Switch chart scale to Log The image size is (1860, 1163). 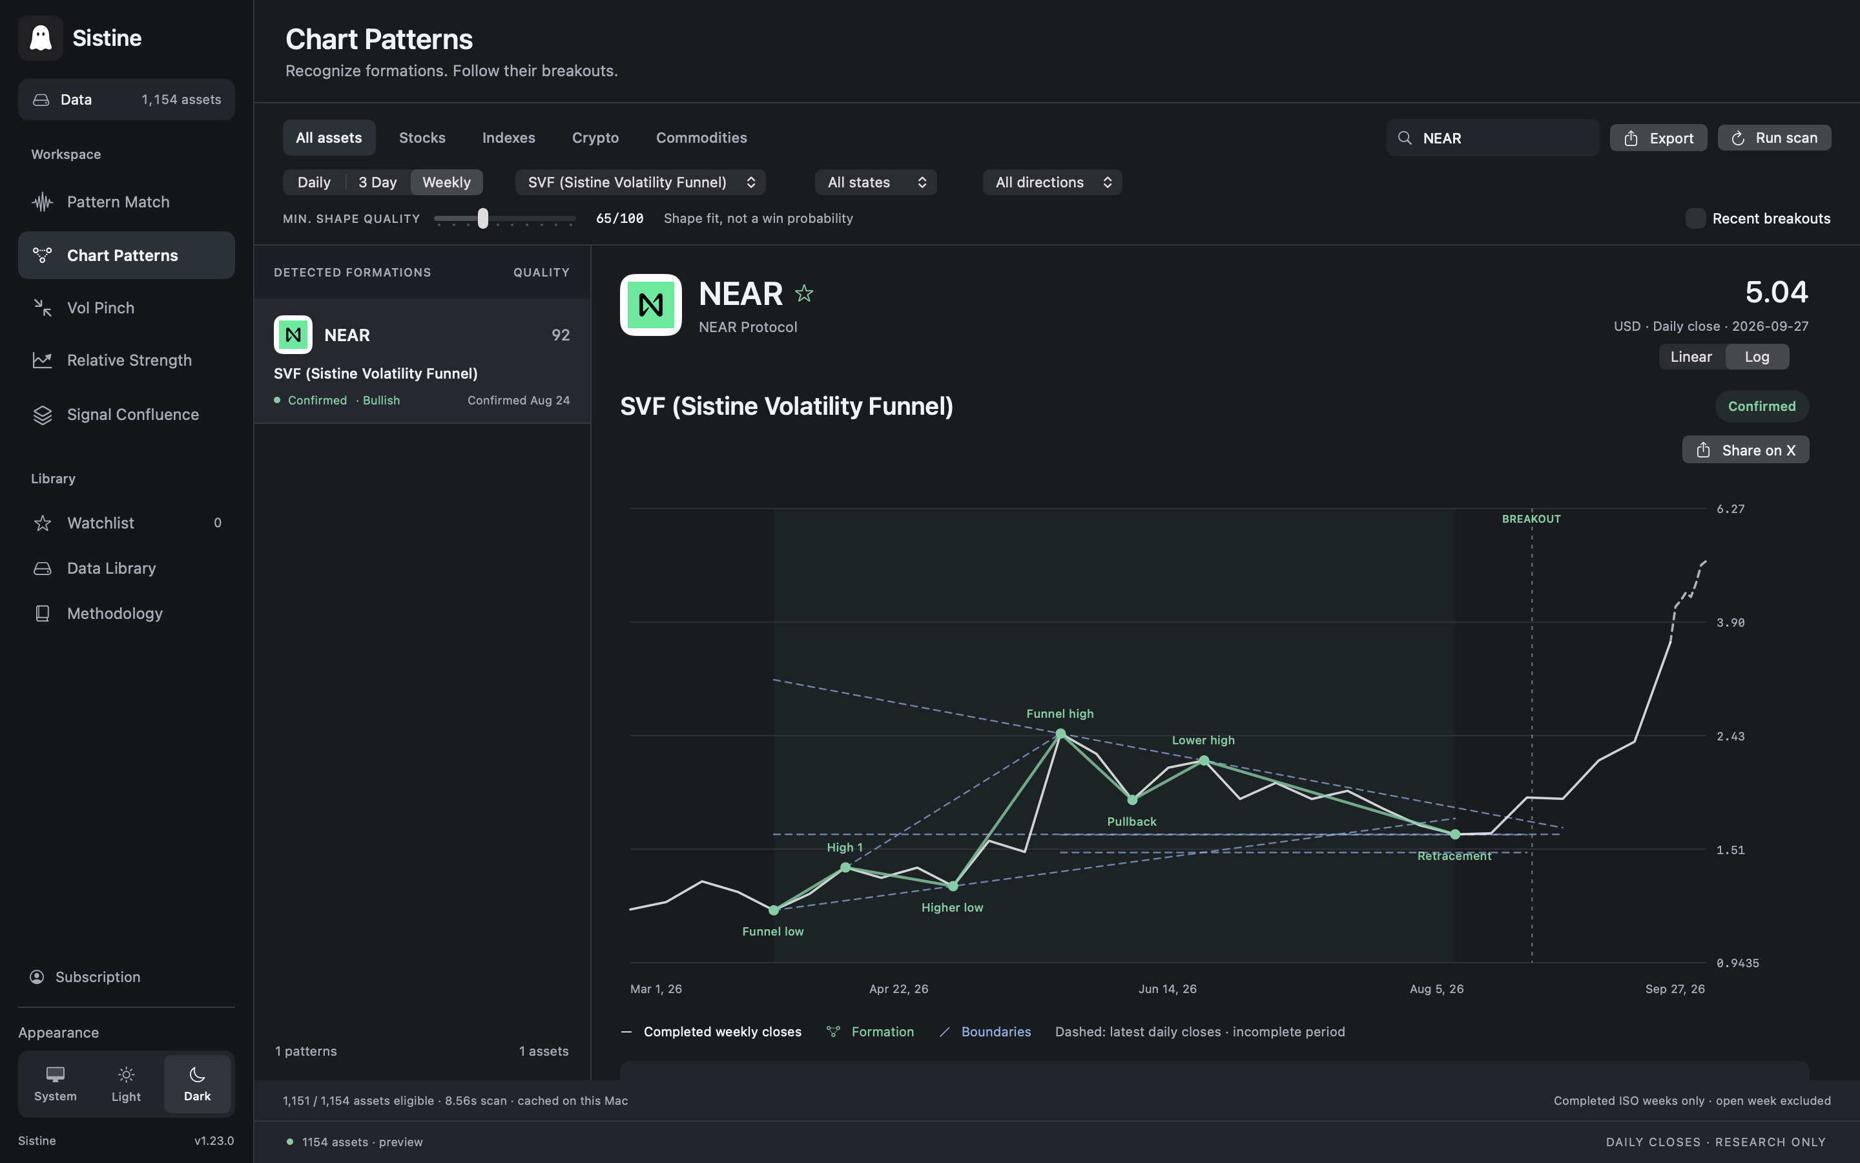point(1757,357)
